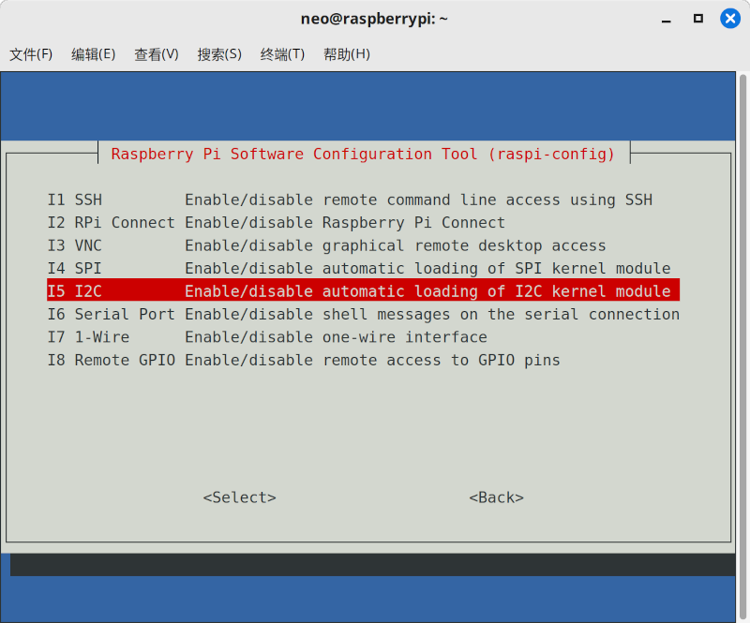750x623 pixels.
Task: Select the I4 SPI option
Action: pos(363,269)
